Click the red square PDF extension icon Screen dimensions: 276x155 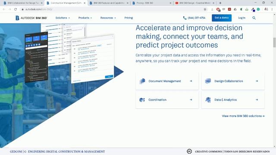(x=229, y=9)
